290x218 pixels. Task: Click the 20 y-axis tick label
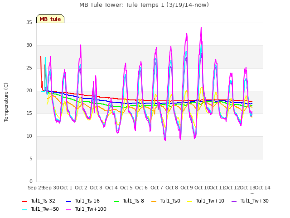pos(29,91)
